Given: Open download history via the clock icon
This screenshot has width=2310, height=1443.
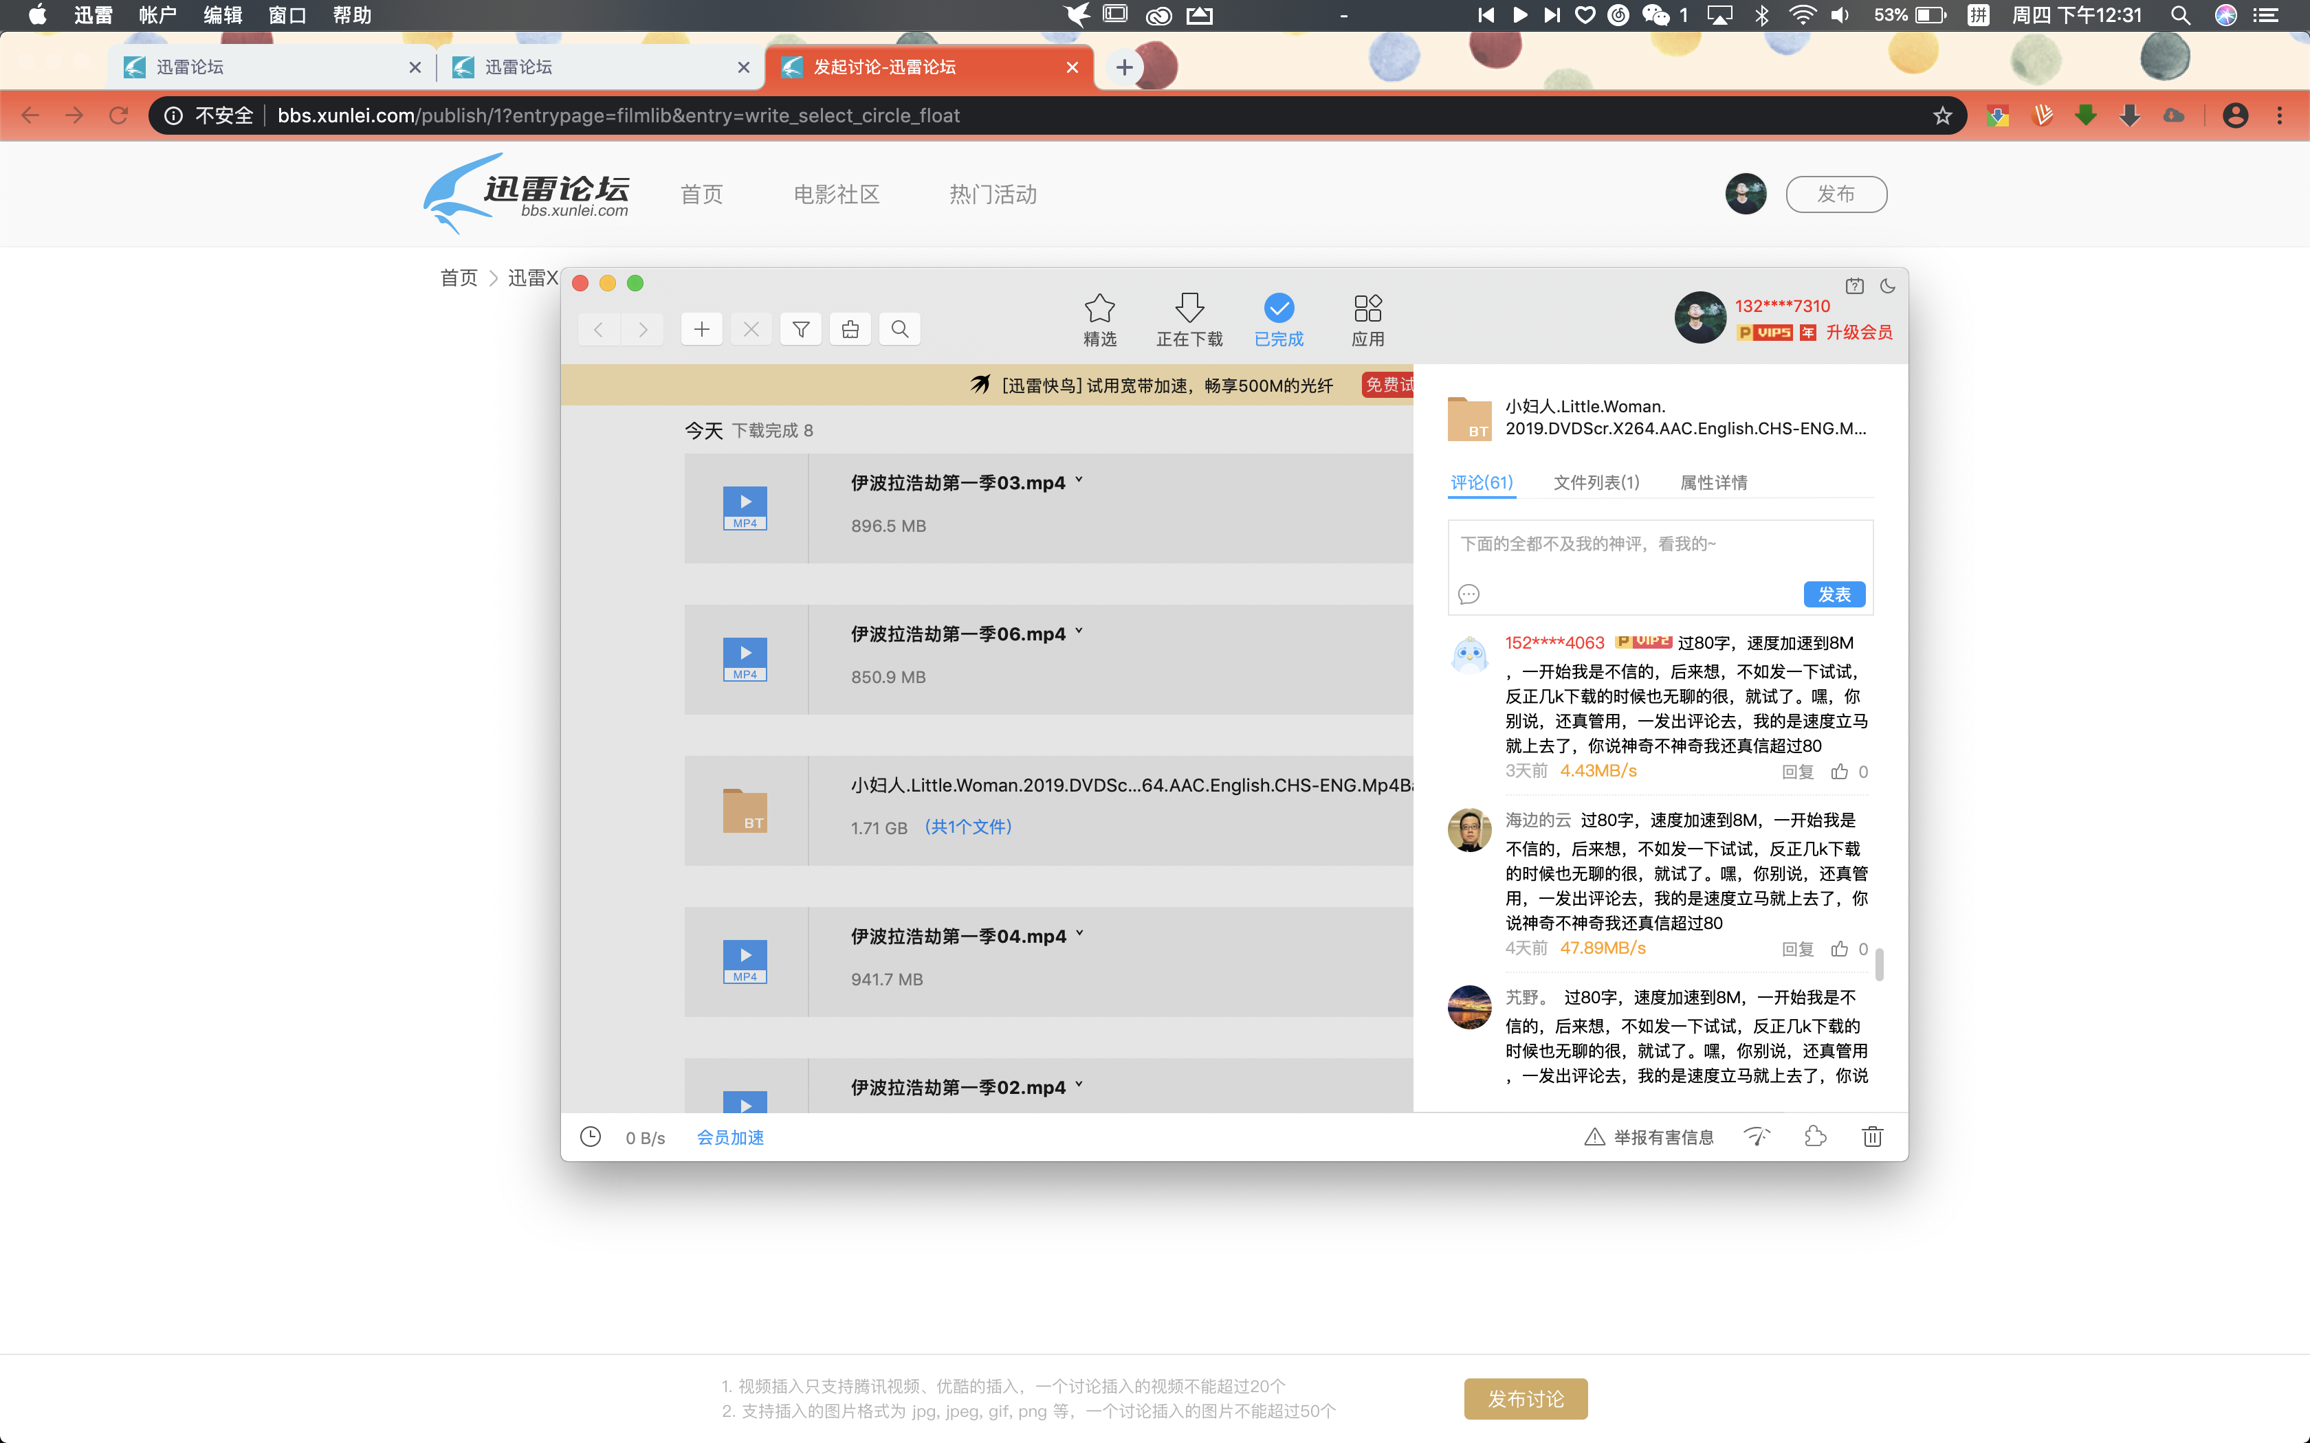Looking at the screenshot, I should click(x=591, y=1137).
